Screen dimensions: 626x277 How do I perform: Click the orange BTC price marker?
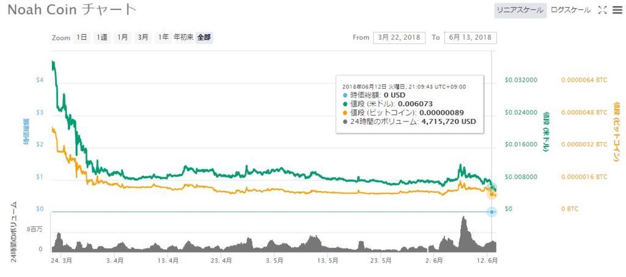pos(492,194)
